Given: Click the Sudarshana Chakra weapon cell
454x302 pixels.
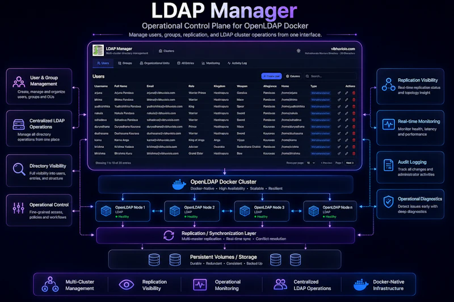Looking at the screenshot, I should (x=249, y=147).
